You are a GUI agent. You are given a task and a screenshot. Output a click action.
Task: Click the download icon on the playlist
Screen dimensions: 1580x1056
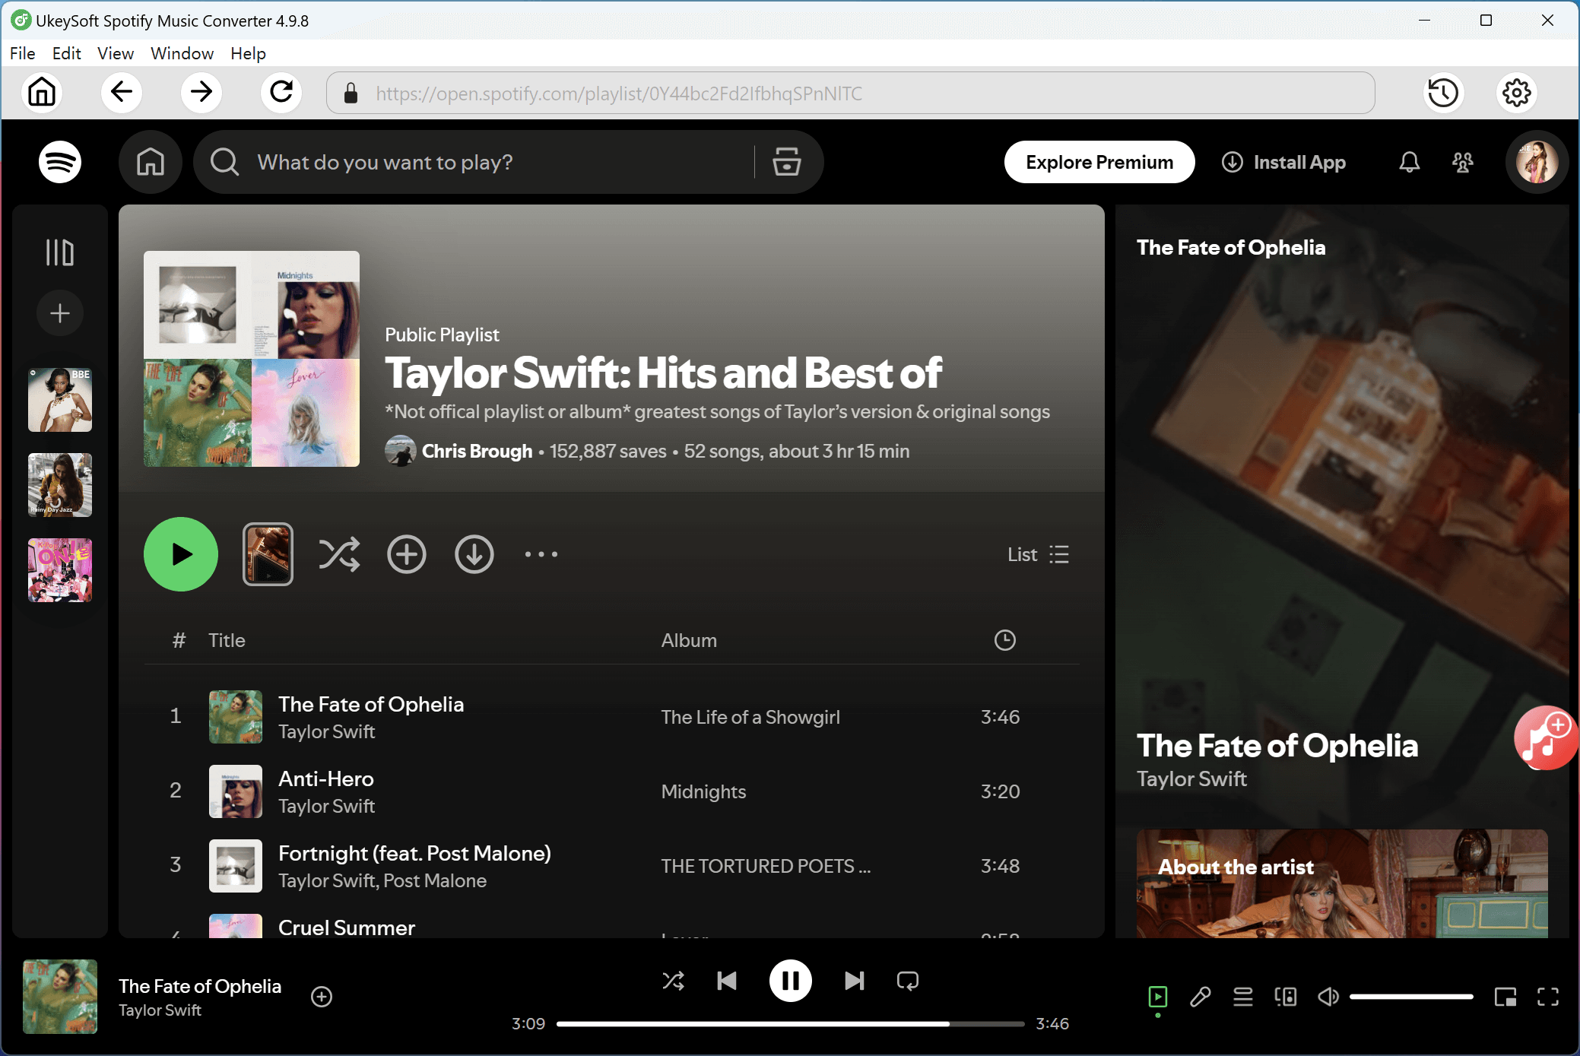coord(474,554)
